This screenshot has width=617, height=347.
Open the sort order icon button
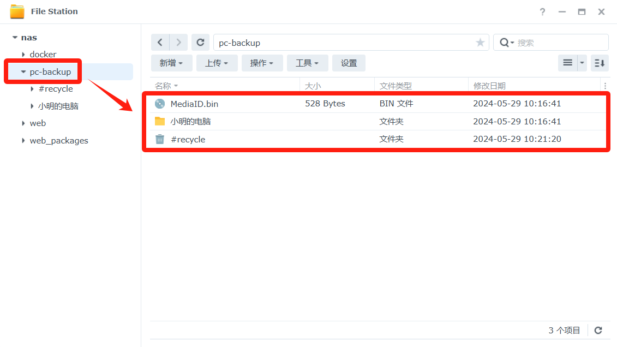pyautogui.click(x=600, y=63)
